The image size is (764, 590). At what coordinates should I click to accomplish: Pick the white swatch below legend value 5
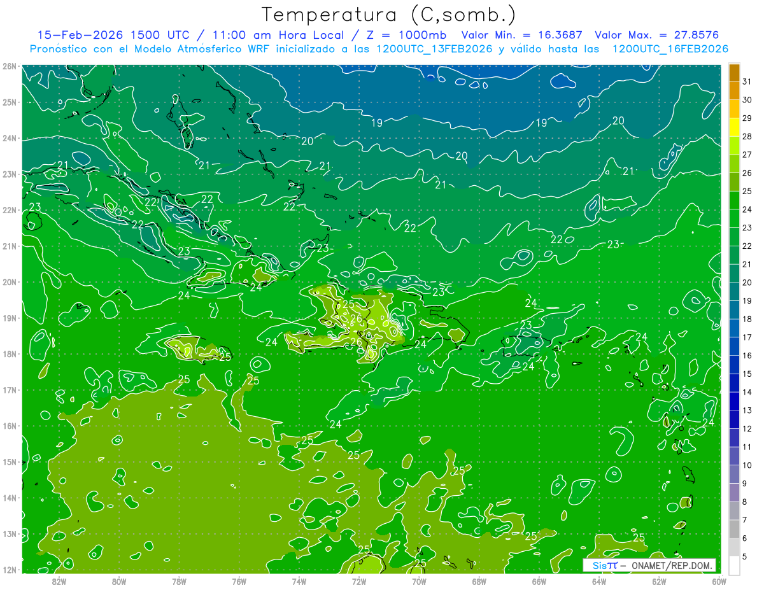point(734,565)
